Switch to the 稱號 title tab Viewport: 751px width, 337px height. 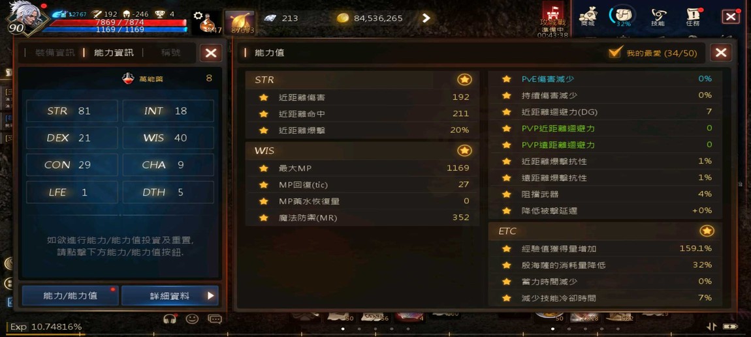[170, 53]
